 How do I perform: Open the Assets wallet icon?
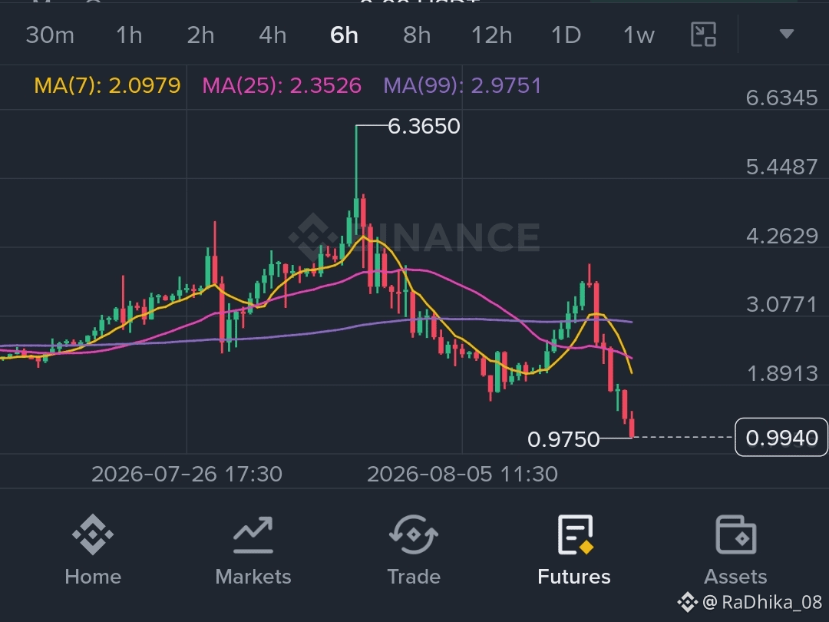pyautogui.click(x=735, y=534)
